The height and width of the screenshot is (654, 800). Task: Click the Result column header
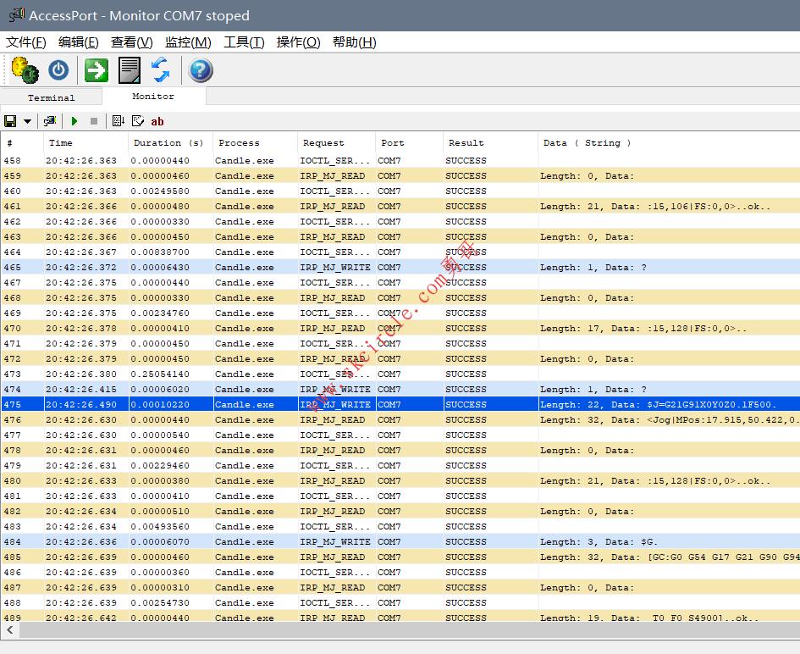[490, 143]
